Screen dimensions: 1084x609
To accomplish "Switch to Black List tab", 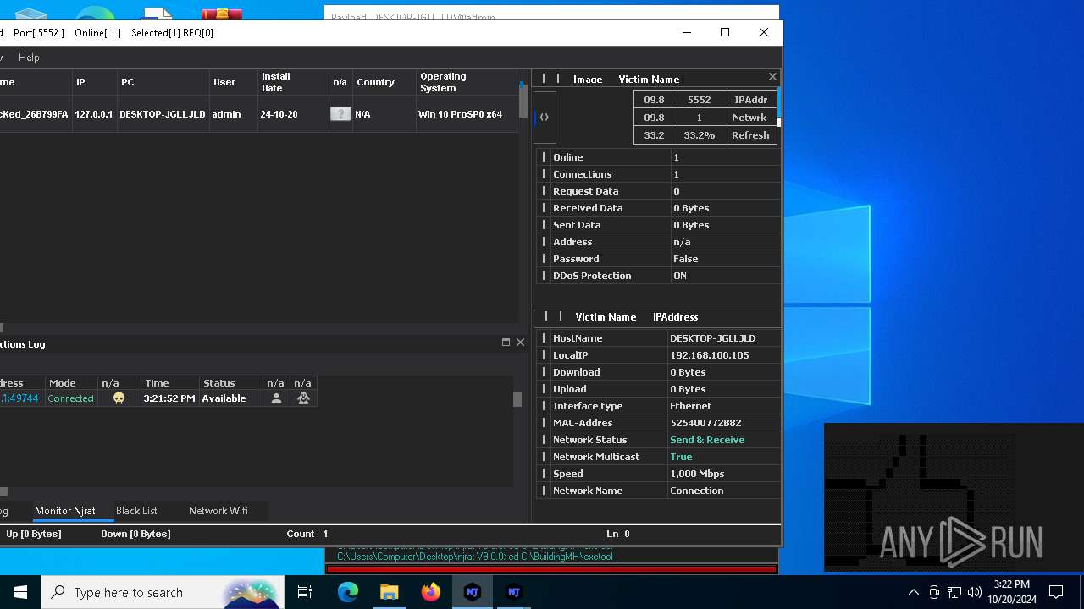I will coord(136,511).
